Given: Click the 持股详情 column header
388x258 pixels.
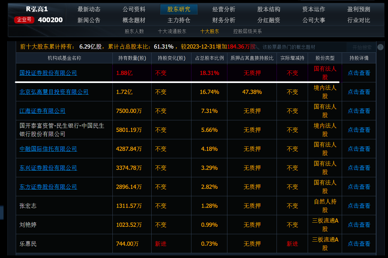Looking at the screenshot, I should 359,58.
